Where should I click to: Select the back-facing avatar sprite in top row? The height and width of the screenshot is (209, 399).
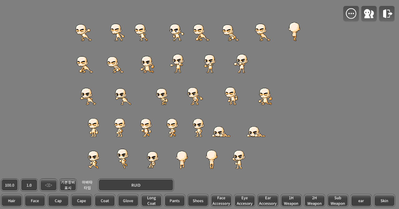[294, 31]
